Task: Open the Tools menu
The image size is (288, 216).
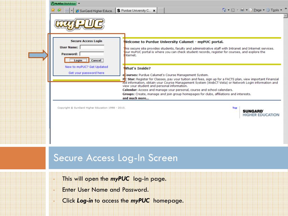Action: [274, 10]
